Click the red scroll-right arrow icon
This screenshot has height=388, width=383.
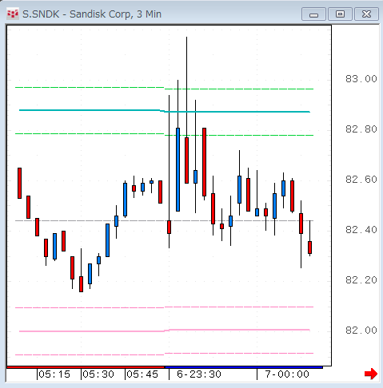coord(371,374)
